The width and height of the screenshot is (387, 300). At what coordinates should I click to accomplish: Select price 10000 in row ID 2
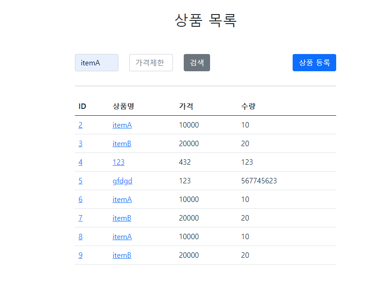(x=189, y=125)
